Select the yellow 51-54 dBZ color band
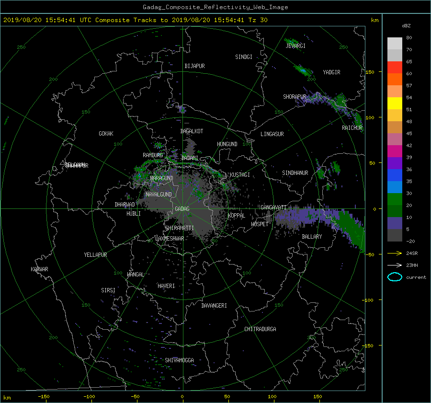The width and height of the screenshot is (431, 403). (x=395, y=104)
